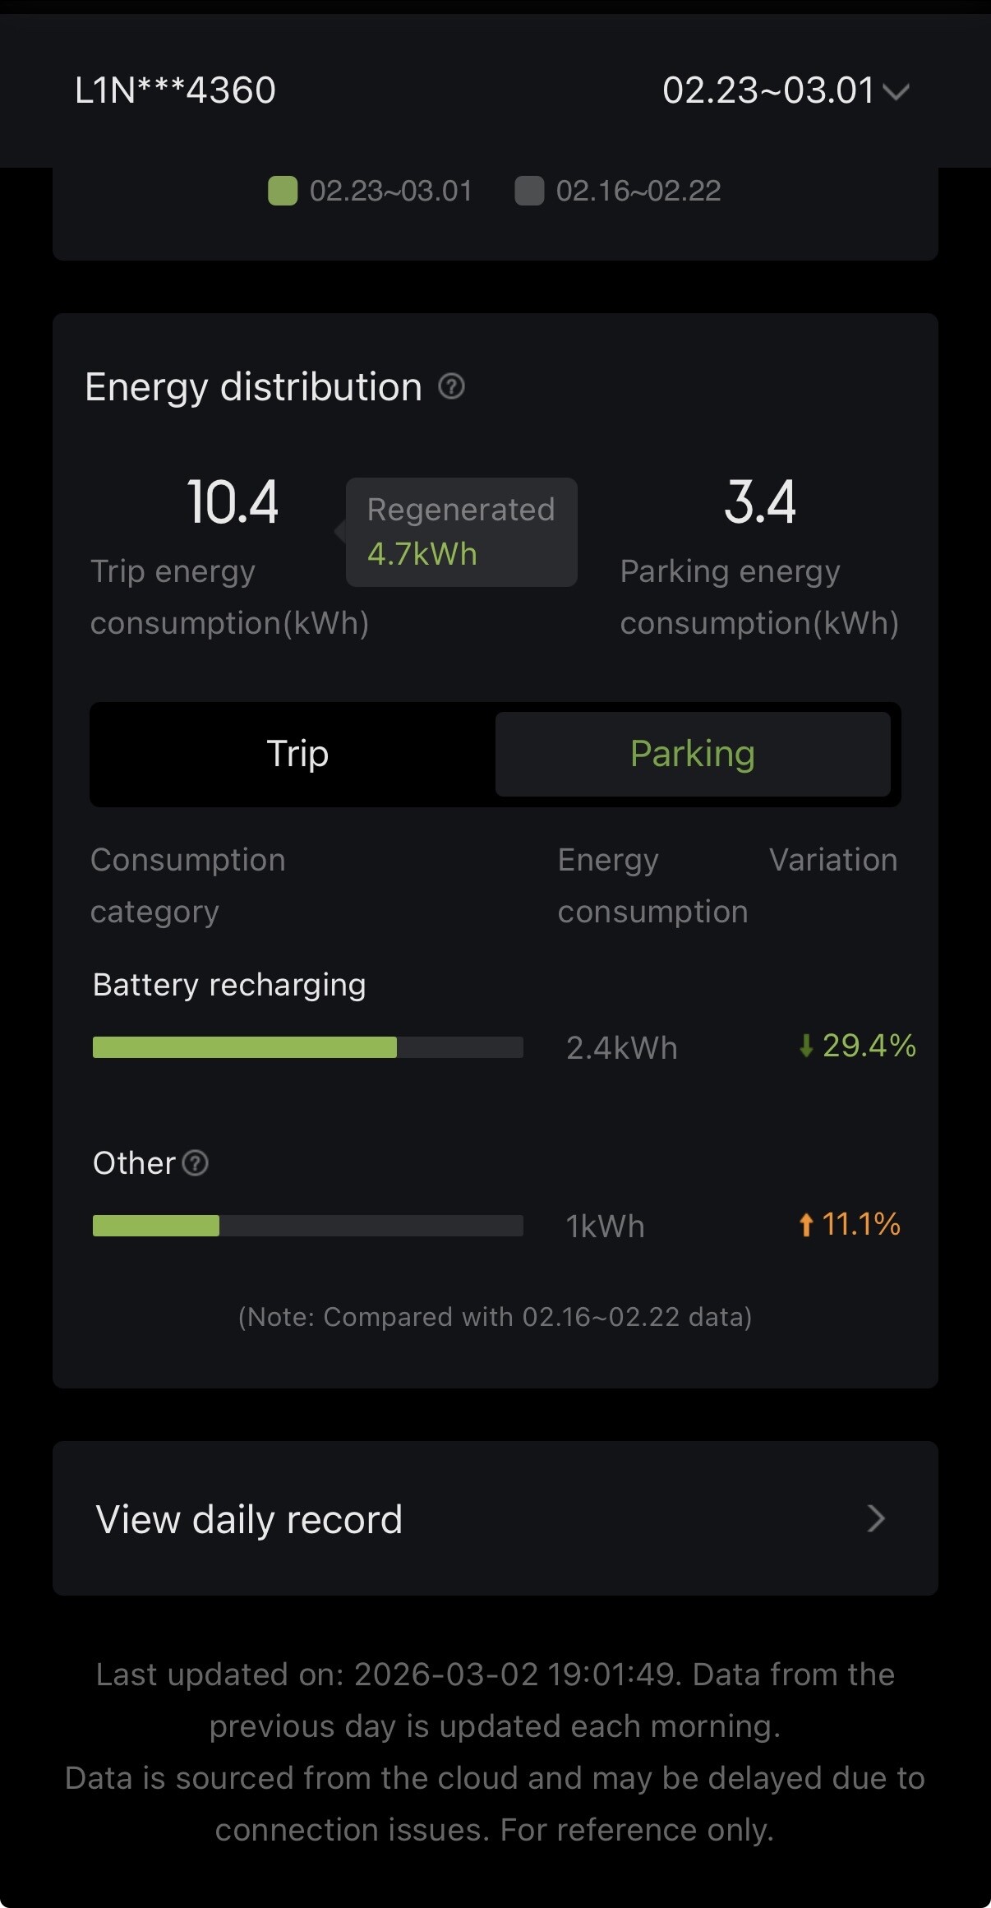Image resolution: width=991 pixels, height=1908 pixels.
Task: Tap the orange up arrow by 11.1%
Action: pos(806,1225)
